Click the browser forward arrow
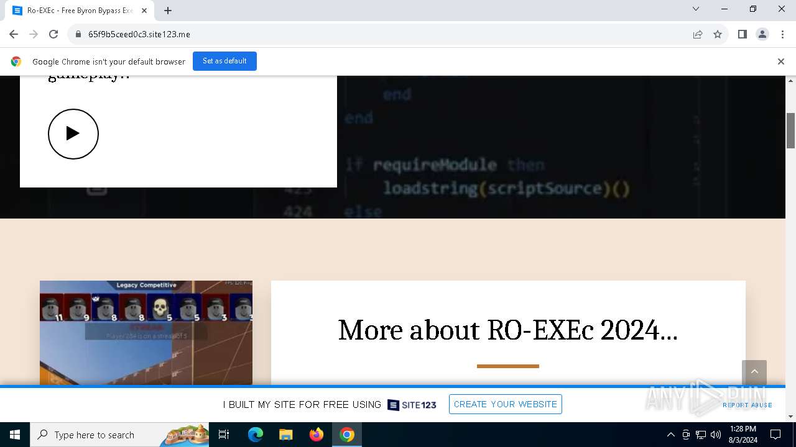The height and width of the screenshot is (447, 796). pos(34,34)
